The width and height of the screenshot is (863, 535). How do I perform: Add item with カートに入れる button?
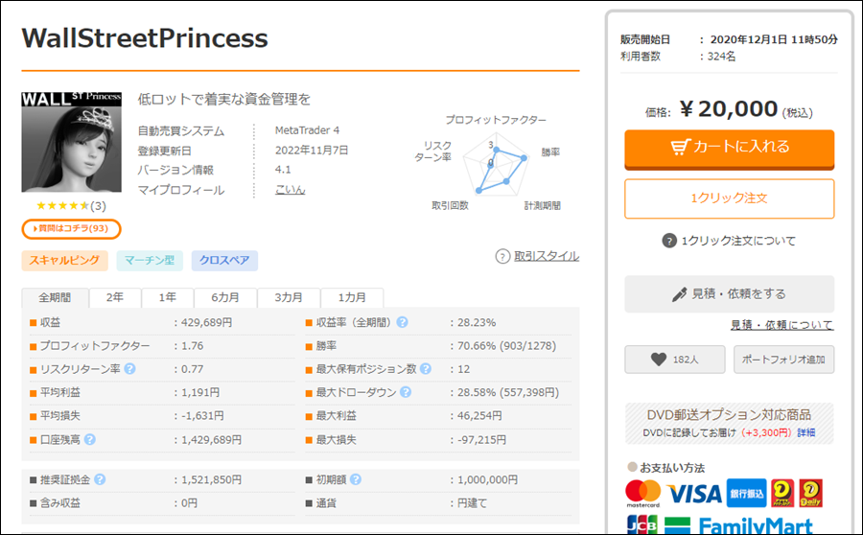(x=729, y=148)
